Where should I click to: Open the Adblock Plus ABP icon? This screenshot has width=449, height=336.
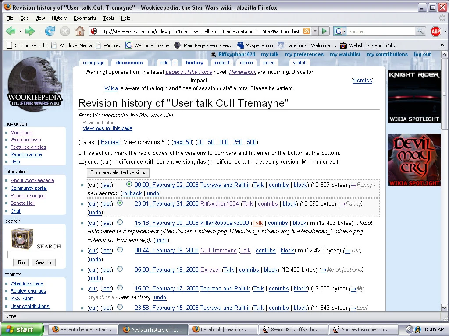click(435, 31)
